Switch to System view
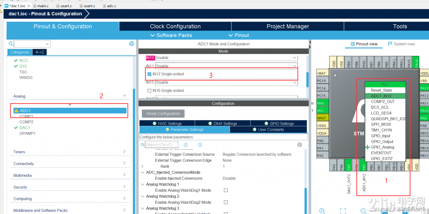The height and width of the screenshot is (214, 429). pos(401,44)
